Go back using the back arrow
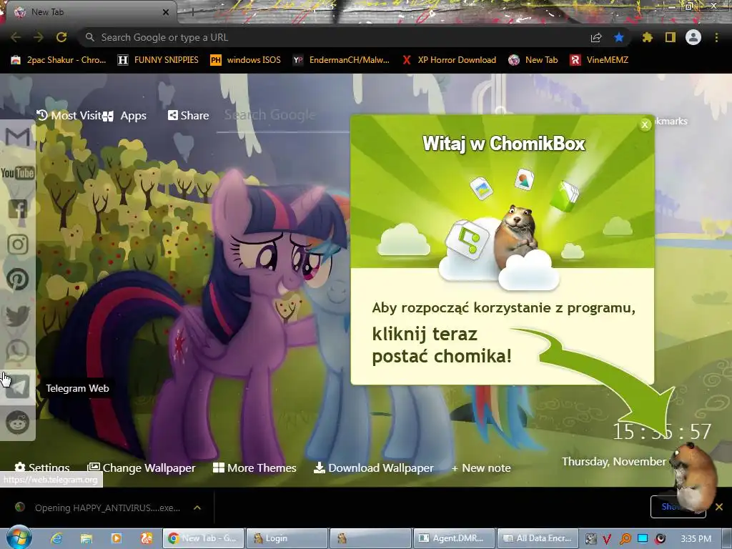The image size is (732, 549). click(16, 37)
